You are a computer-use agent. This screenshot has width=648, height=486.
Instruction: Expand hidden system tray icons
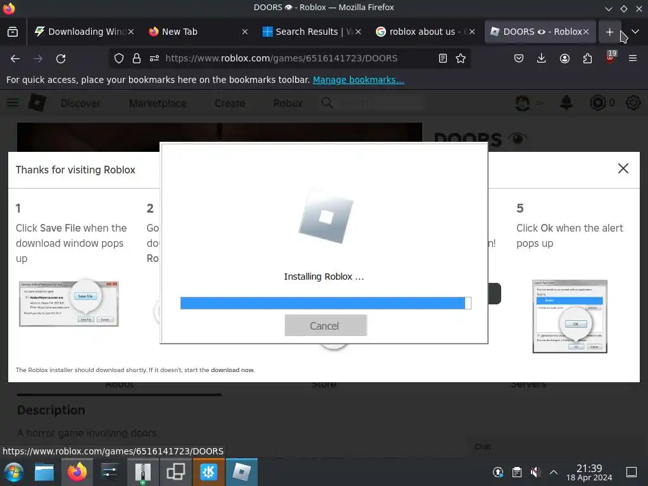coord(554,472)
